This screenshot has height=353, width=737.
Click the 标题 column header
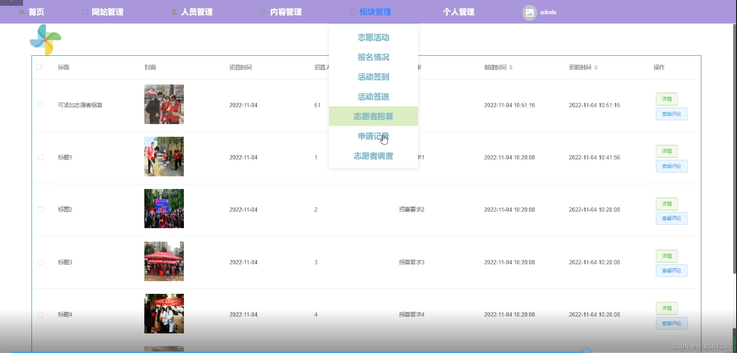tap(64, 67)
